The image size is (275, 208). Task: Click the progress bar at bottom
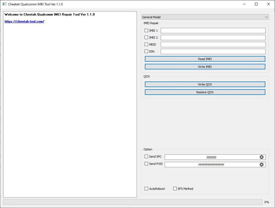pos(132,202)
